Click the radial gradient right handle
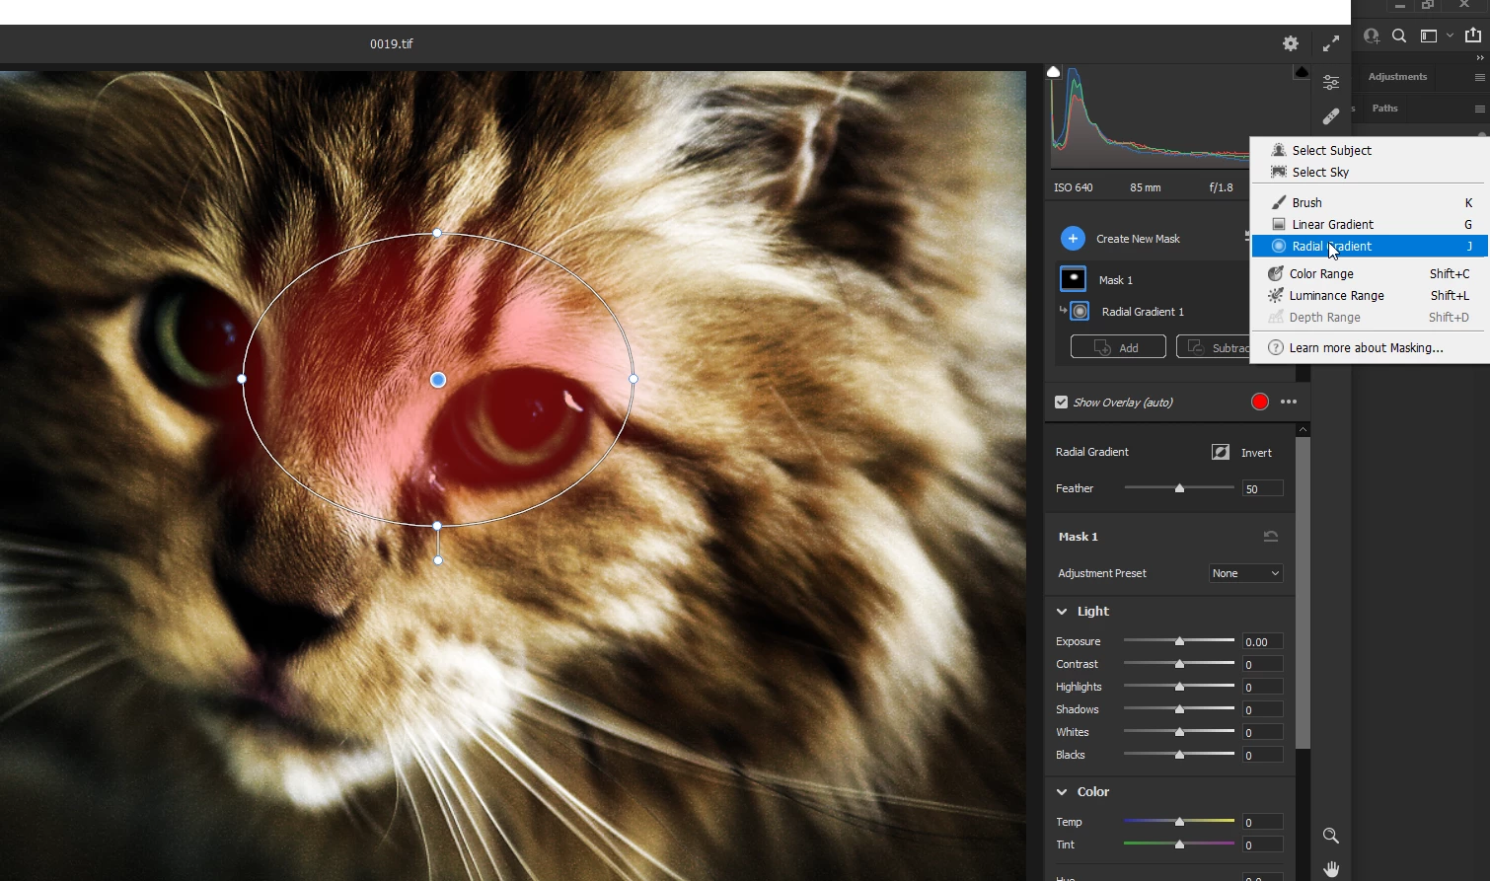 pyautogui.click(x=633, y=379)
